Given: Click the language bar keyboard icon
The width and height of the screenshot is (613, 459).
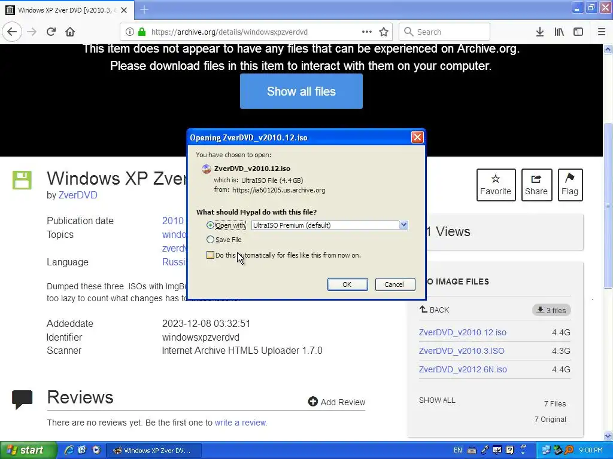Looking at the screenshot, I should (x=472, y=451).
